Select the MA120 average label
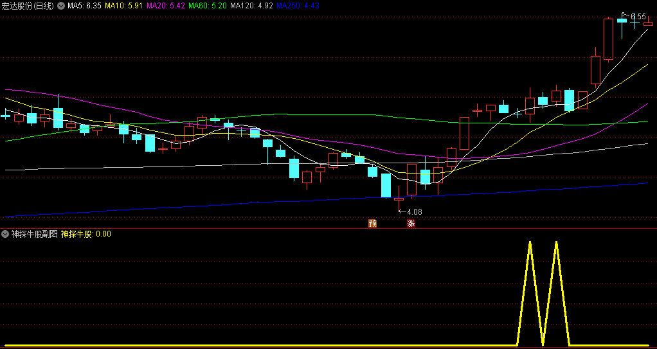This screenshot has width=657, height=349. tap(252, 6)
